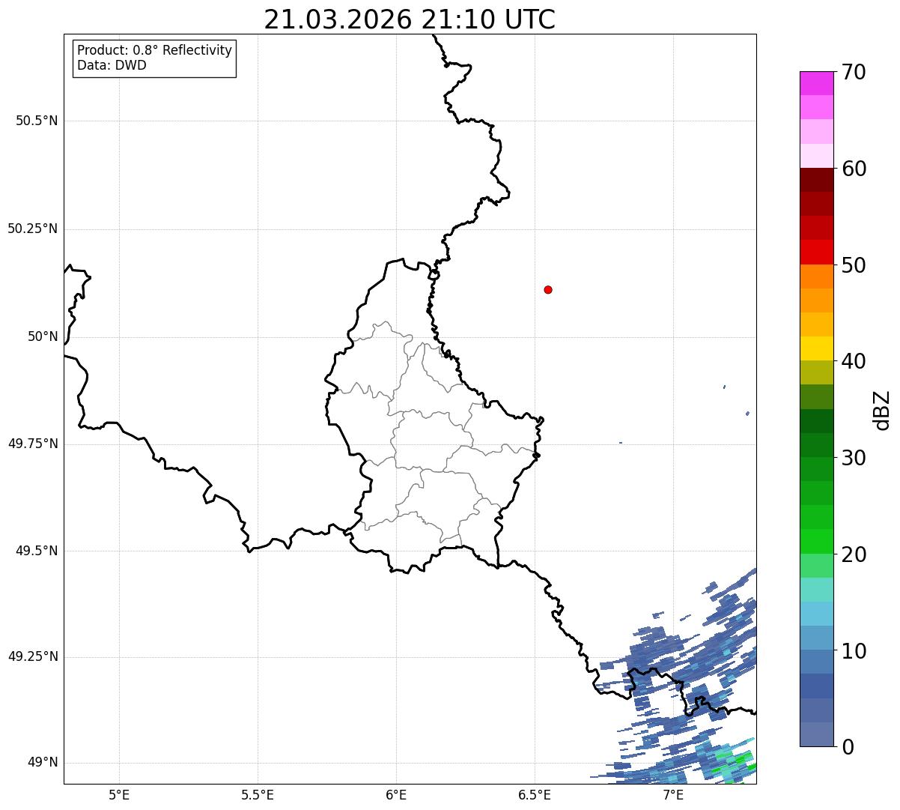Click the colorbar tick label 0
The image size is (900, 810).
(848, 747)
